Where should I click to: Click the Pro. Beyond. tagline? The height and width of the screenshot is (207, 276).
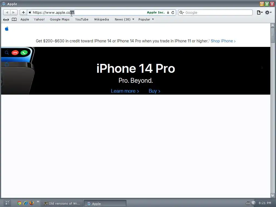click(136, 81)
